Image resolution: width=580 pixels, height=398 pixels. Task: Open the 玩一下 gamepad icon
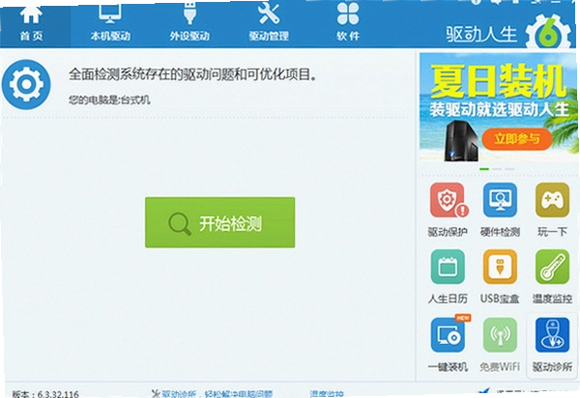point(552,210)
